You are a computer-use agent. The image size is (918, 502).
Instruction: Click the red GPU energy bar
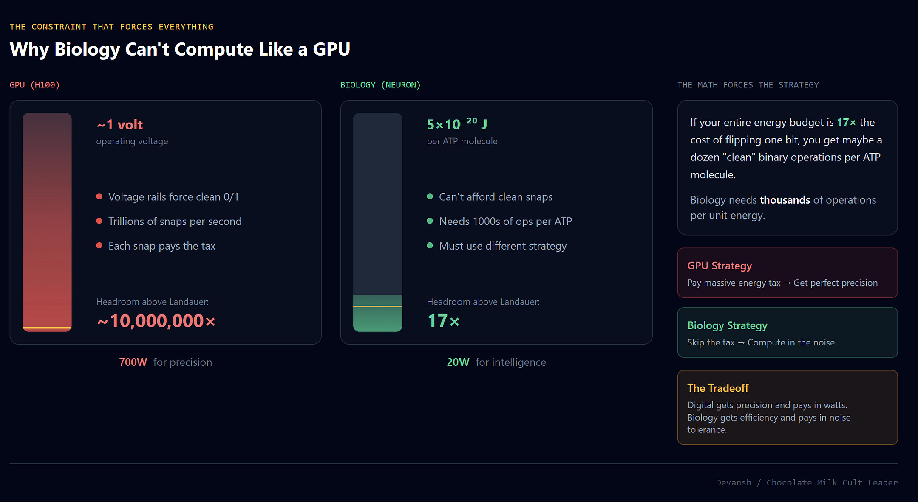coord(47,221)
